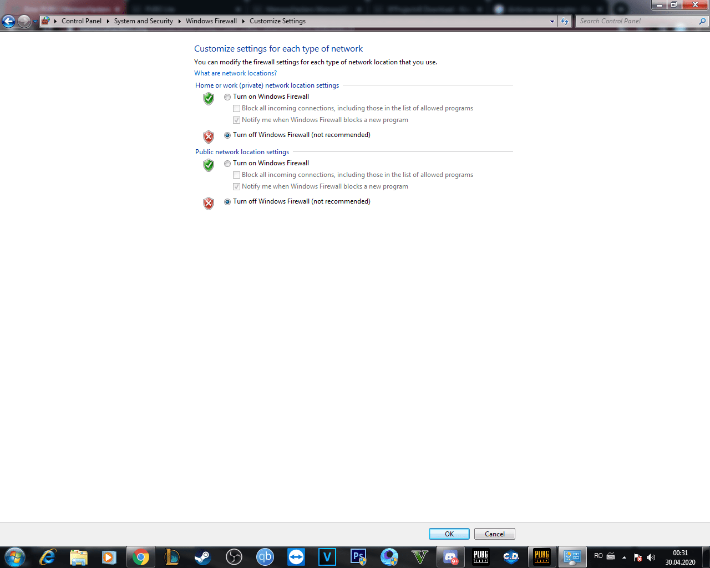Open the Windows Start menu

click(15, 557)
